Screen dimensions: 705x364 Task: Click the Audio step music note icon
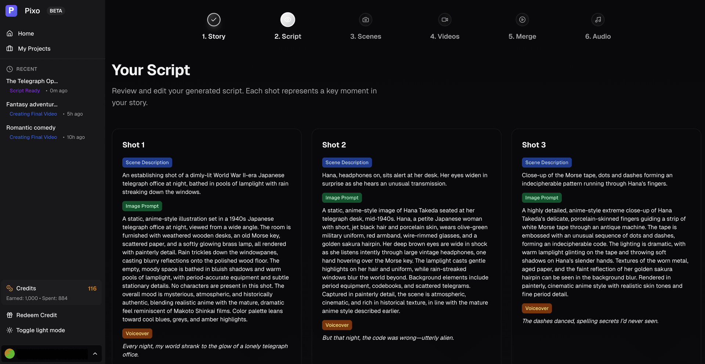coord(598,19)
